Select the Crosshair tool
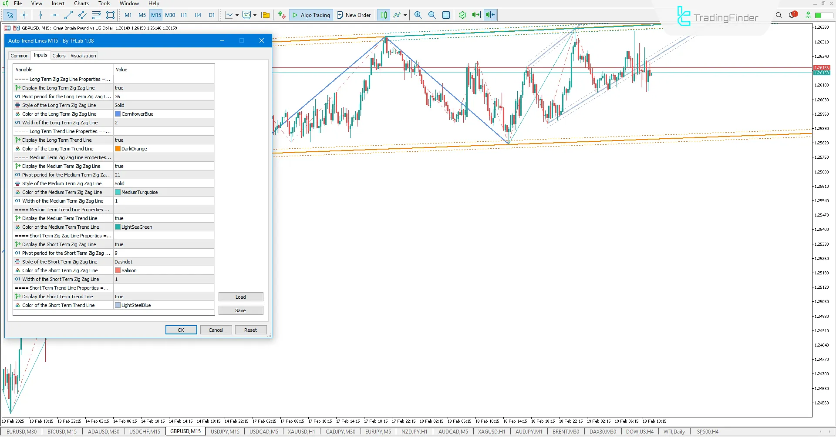836x437 pixels. tap(24, 15)
